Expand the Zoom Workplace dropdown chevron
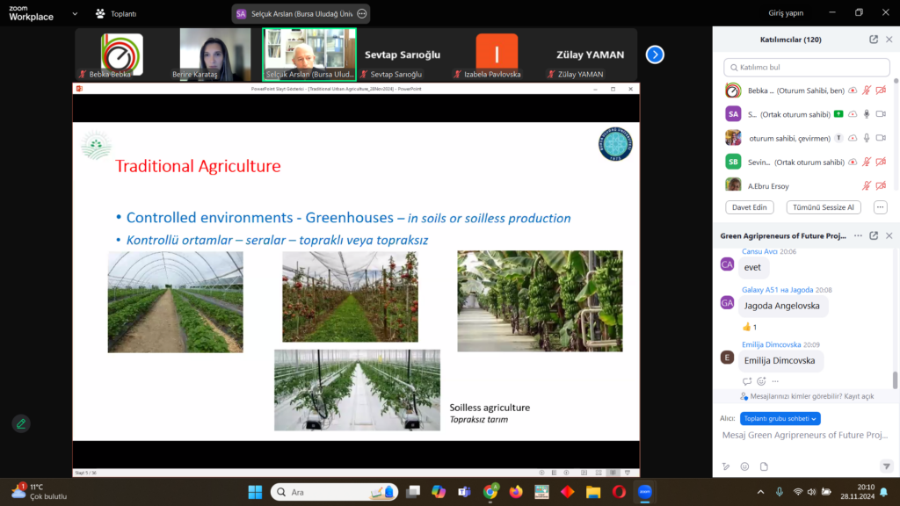 pyautogui.click(x=74, y=14)
